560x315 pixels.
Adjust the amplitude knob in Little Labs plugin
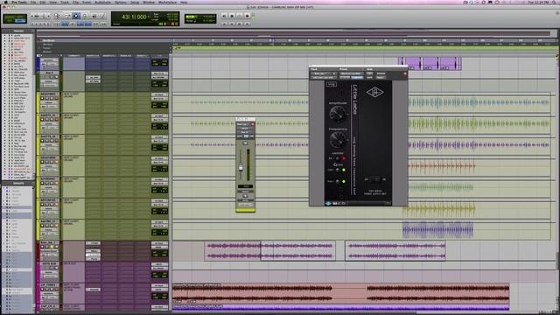click(338, 114)
